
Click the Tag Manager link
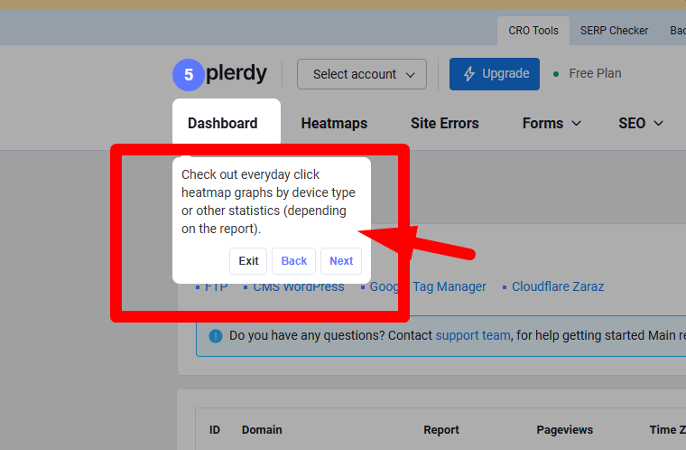[450, 286]
